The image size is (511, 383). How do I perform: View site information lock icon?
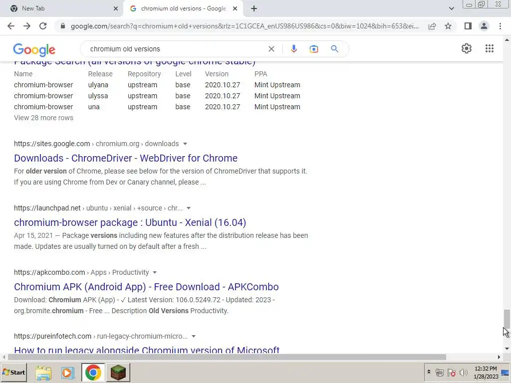pyautogui.click(x=63, y=26)
